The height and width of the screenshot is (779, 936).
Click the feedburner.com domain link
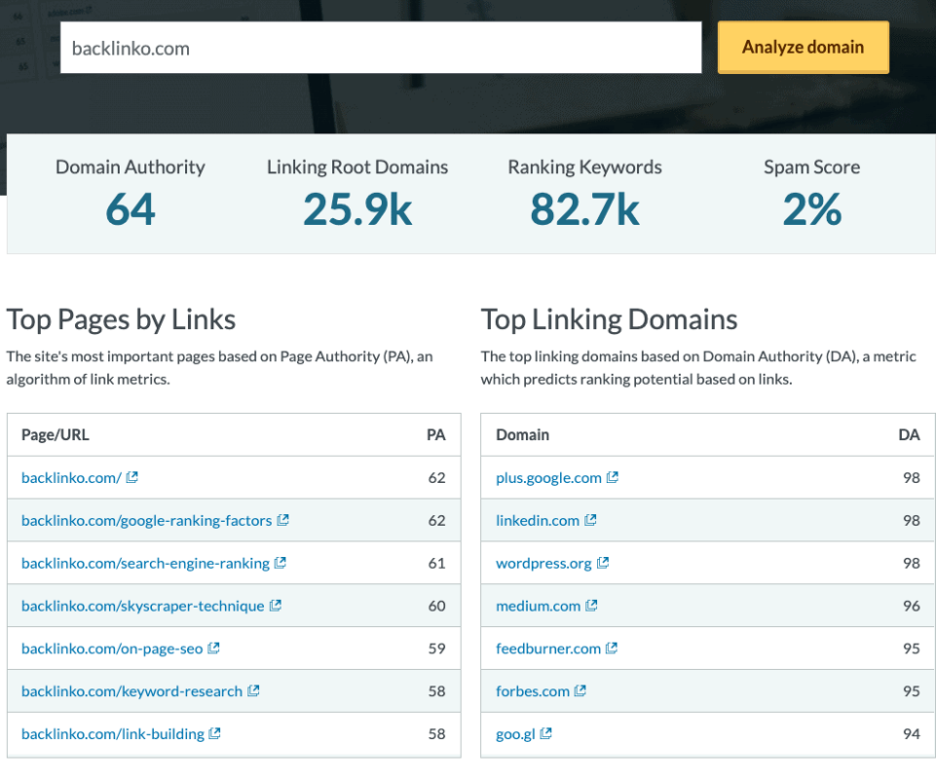click(x=547, y=649)
